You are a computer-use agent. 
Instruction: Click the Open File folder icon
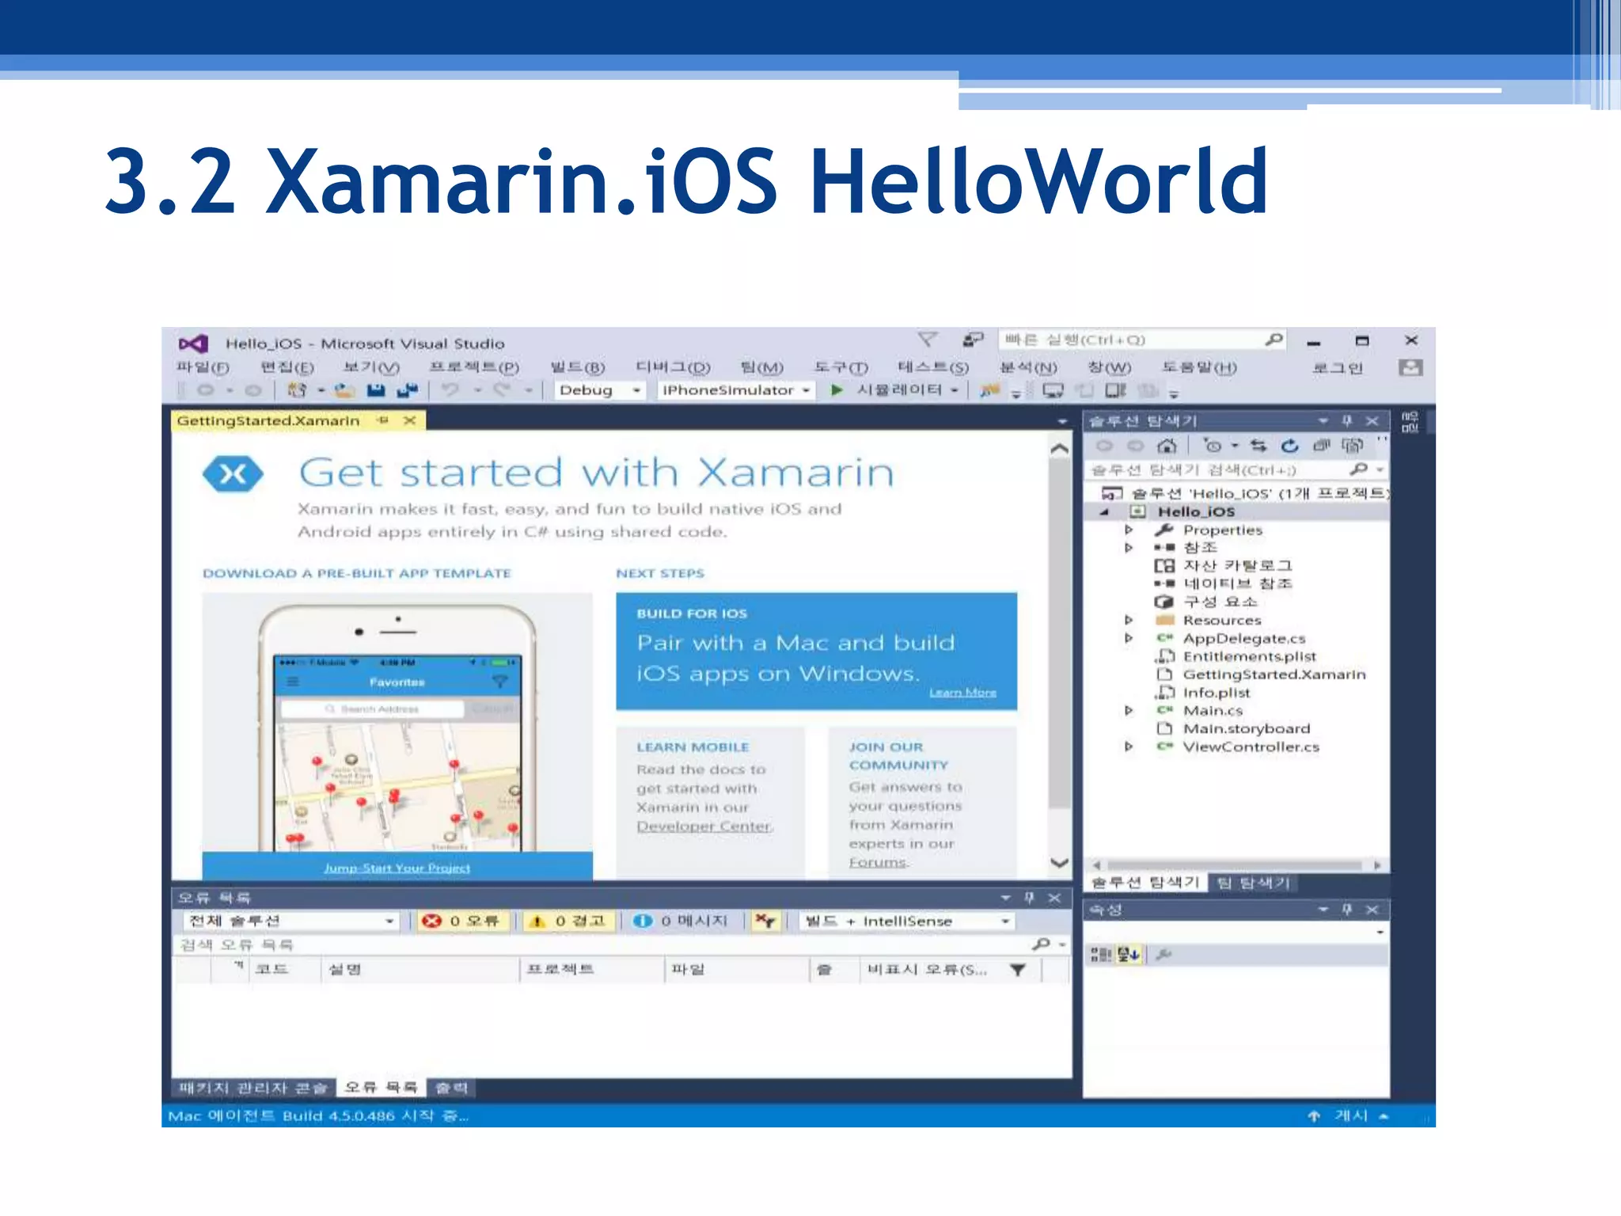point(344,389)
